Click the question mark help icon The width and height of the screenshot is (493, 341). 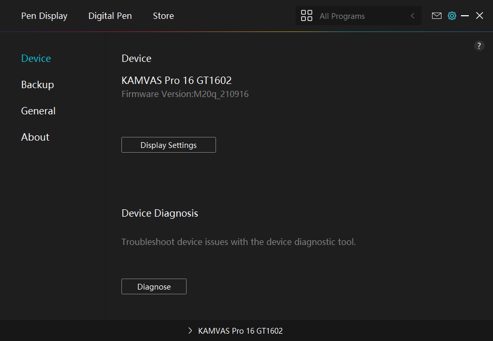tap(479, 46)
